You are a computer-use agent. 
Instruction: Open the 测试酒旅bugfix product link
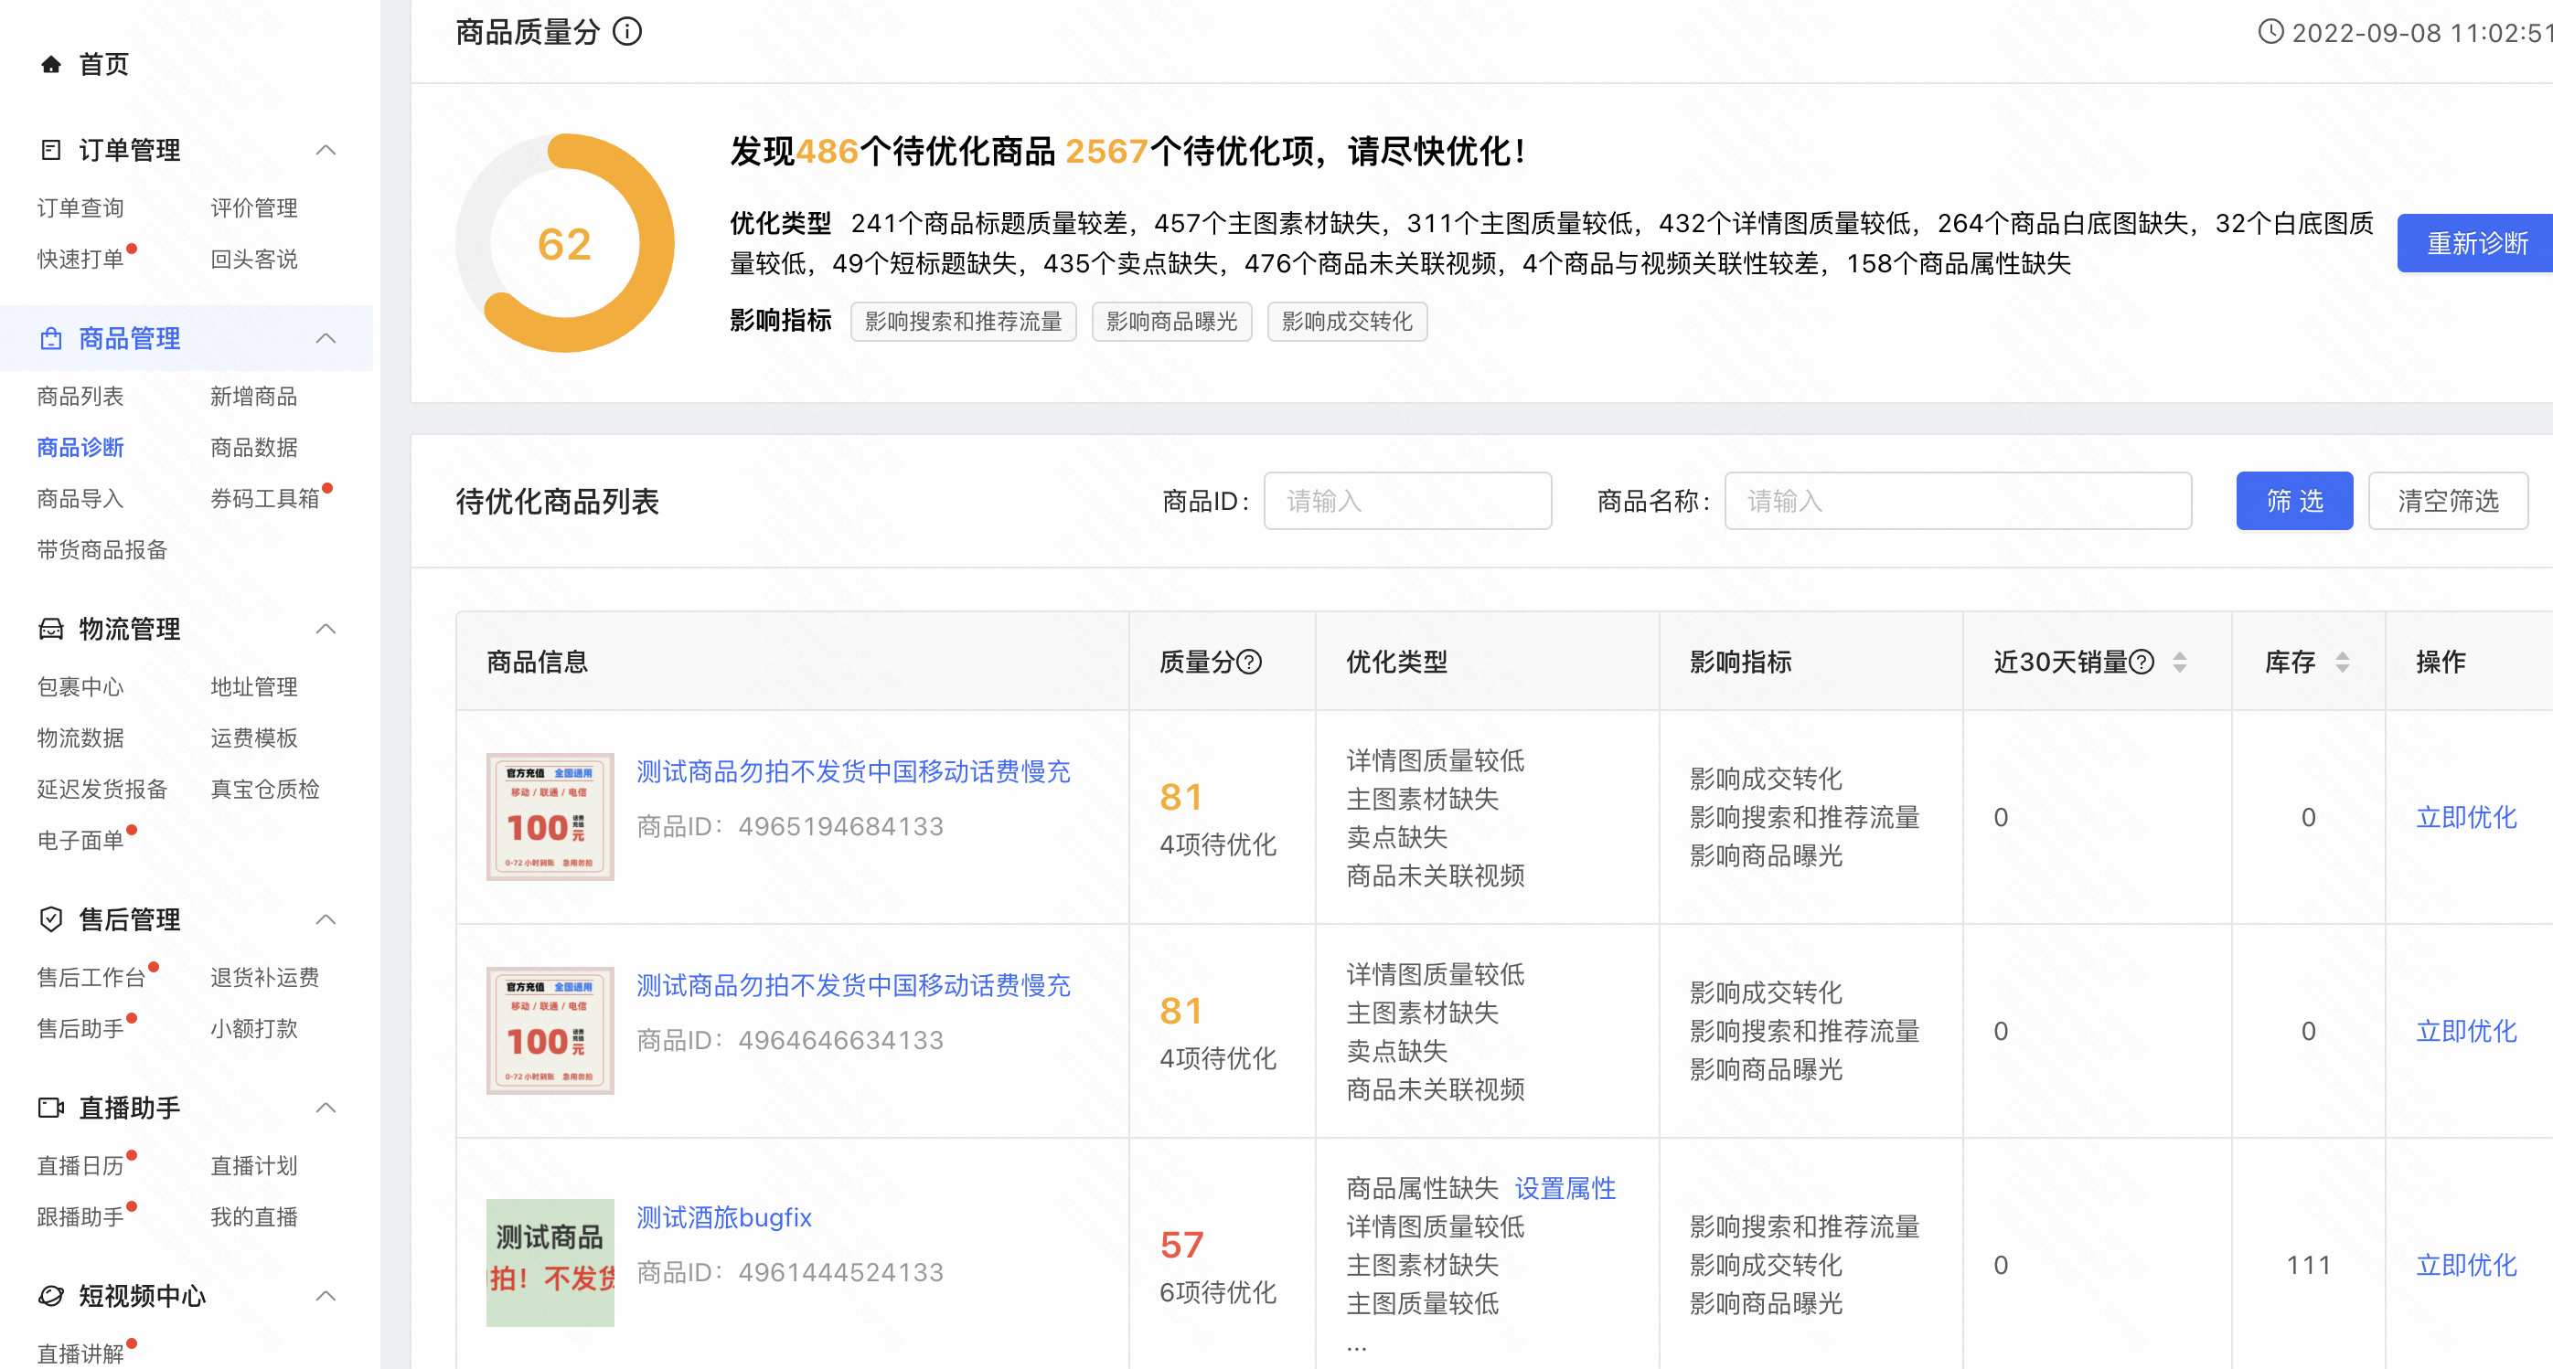click(x=723, y=1217)
